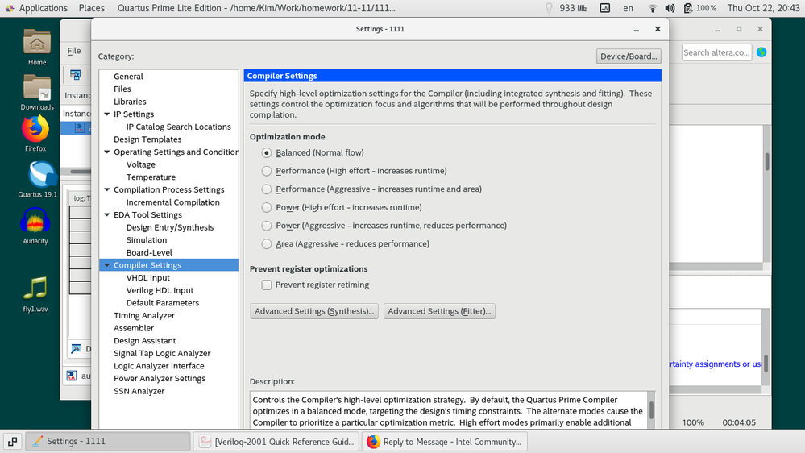Screen dimensions: 805x453
Task: Launch Firefox from the desktop
Action: pyautogui.click(x=35, y=134)
